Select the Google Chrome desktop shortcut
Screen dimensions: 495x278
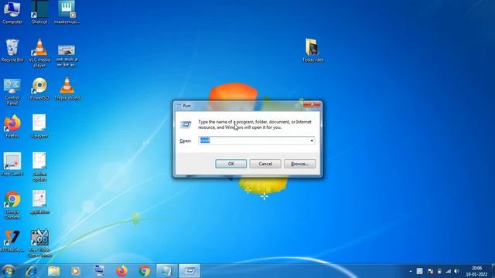click(x=12, y=205)
